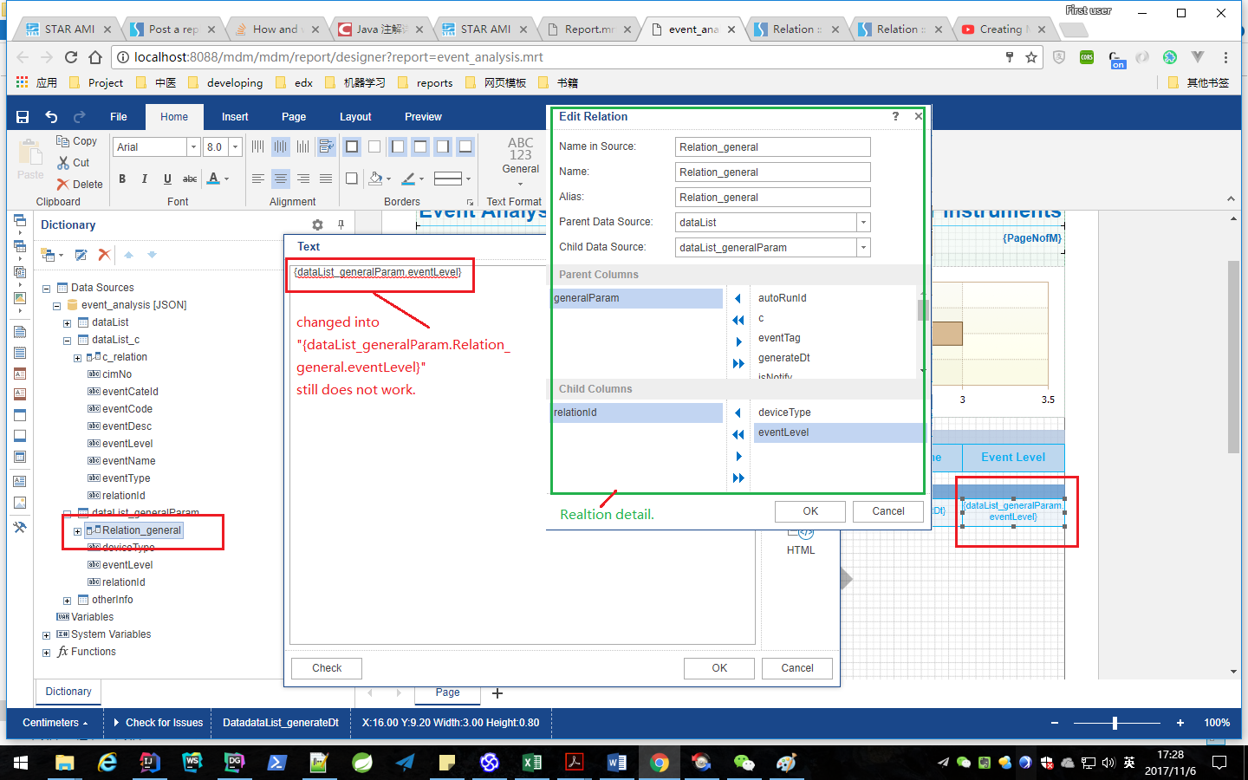Toggle shadow border icon
This screenshot has height=780, width=1248.
tap(352, 179)
